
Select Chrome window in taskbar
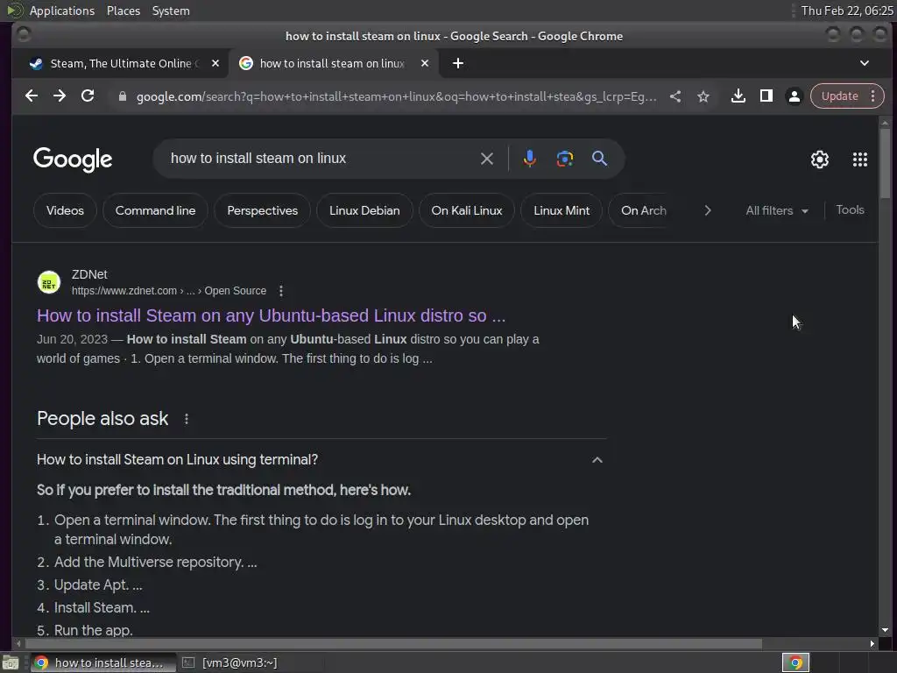pos(103,662)
